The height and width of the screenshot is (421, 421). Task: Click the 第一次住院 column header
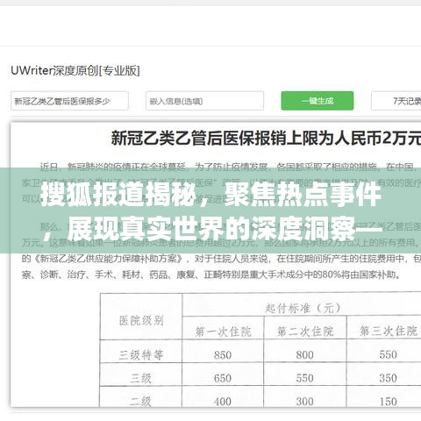coord(223,332)
